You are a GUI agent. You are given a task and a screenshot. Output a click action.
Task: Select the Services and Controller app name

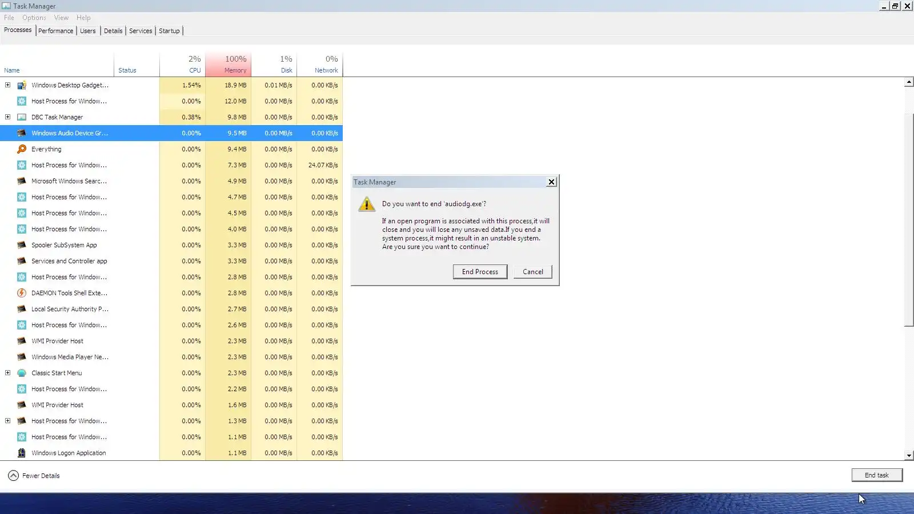coord(69,261)
